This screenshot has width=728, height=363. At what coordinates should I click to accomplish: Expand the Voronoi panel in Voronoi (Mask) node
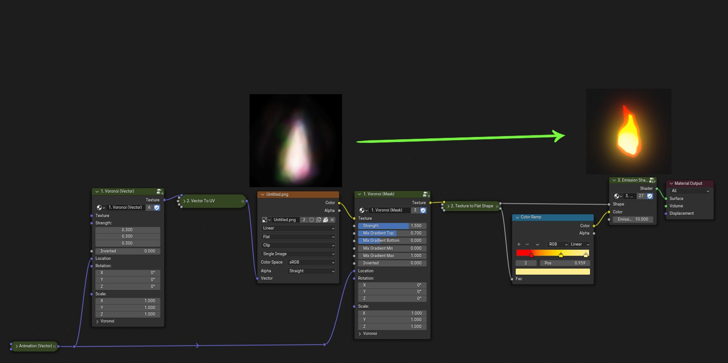tap(360, 334)
